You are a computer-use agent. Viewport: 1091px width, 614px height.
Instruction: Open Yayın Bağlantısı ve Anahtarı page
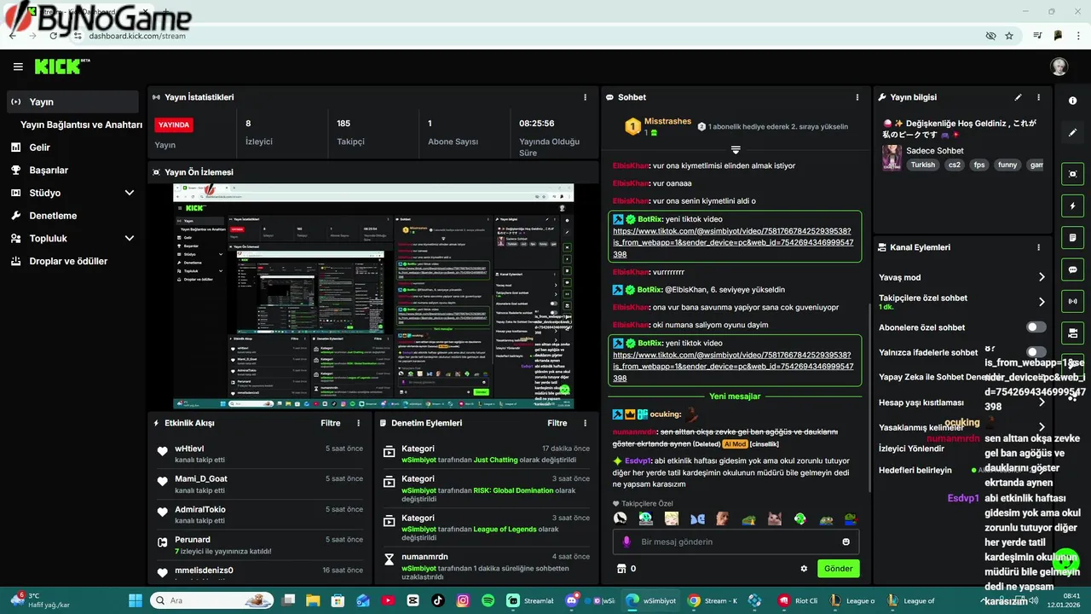pyautogui.click(x=81, y=125)
